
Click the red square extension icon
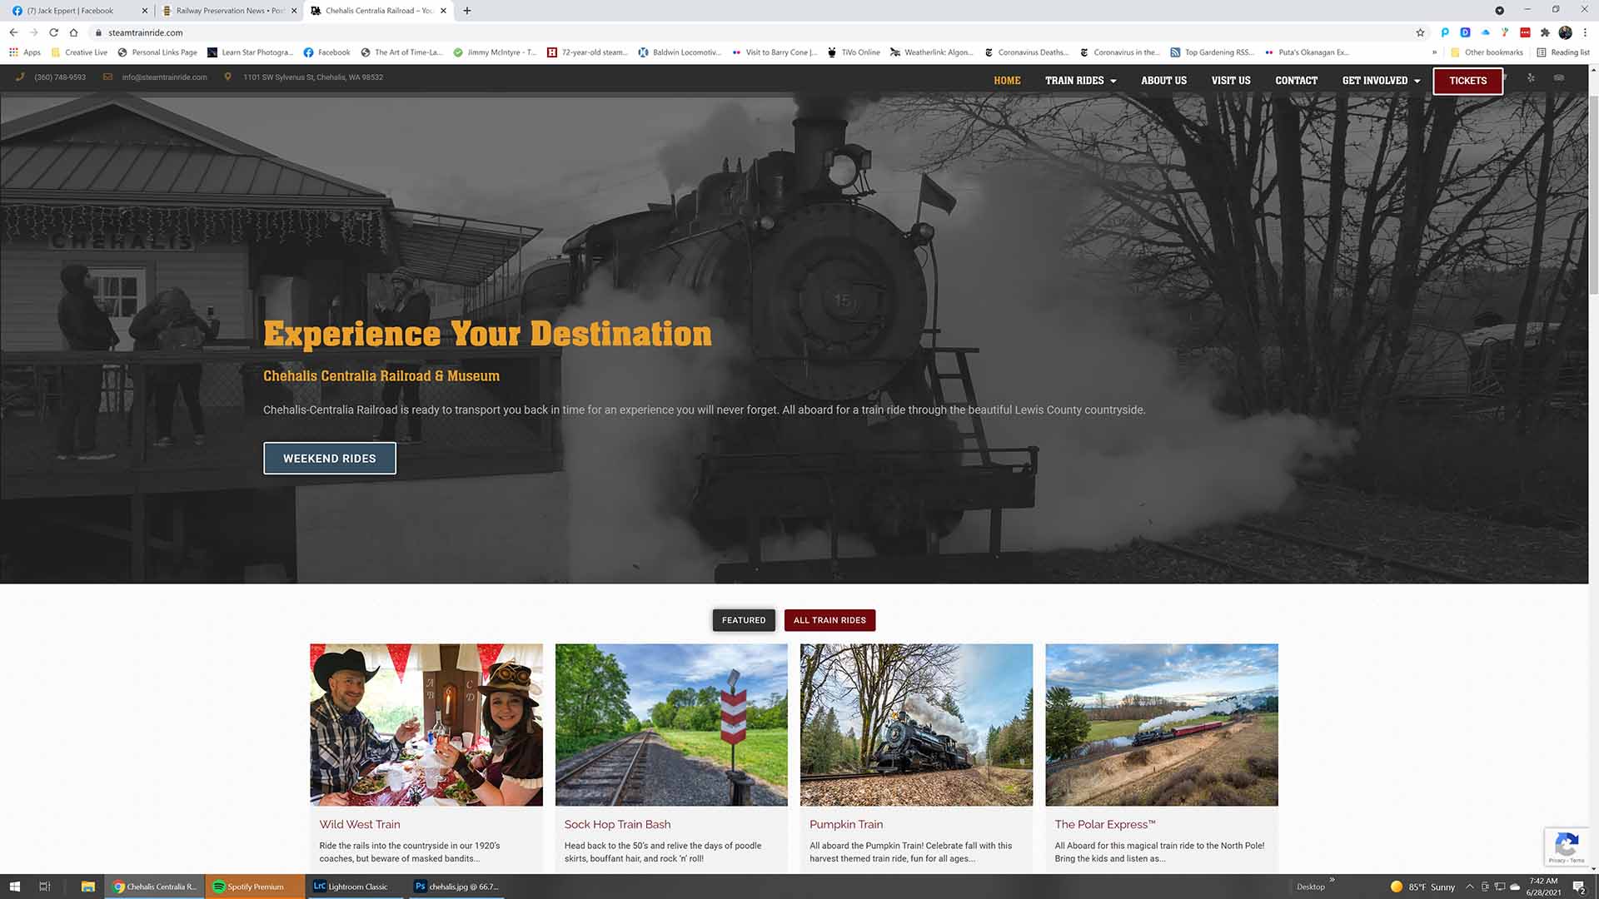1525,32
